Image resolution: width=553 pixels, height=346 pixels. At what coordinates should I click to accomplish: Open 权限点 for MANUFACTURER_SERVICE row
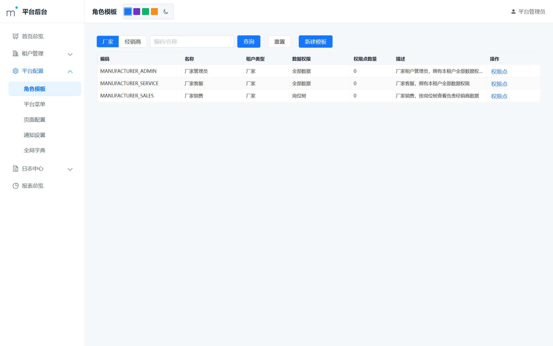click(499, 84)
